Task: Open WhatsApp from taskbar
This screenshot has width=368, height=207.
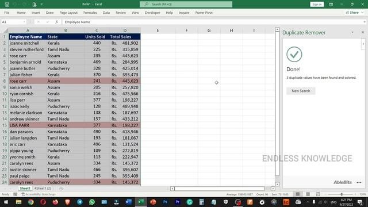Action: coord(92,202)
